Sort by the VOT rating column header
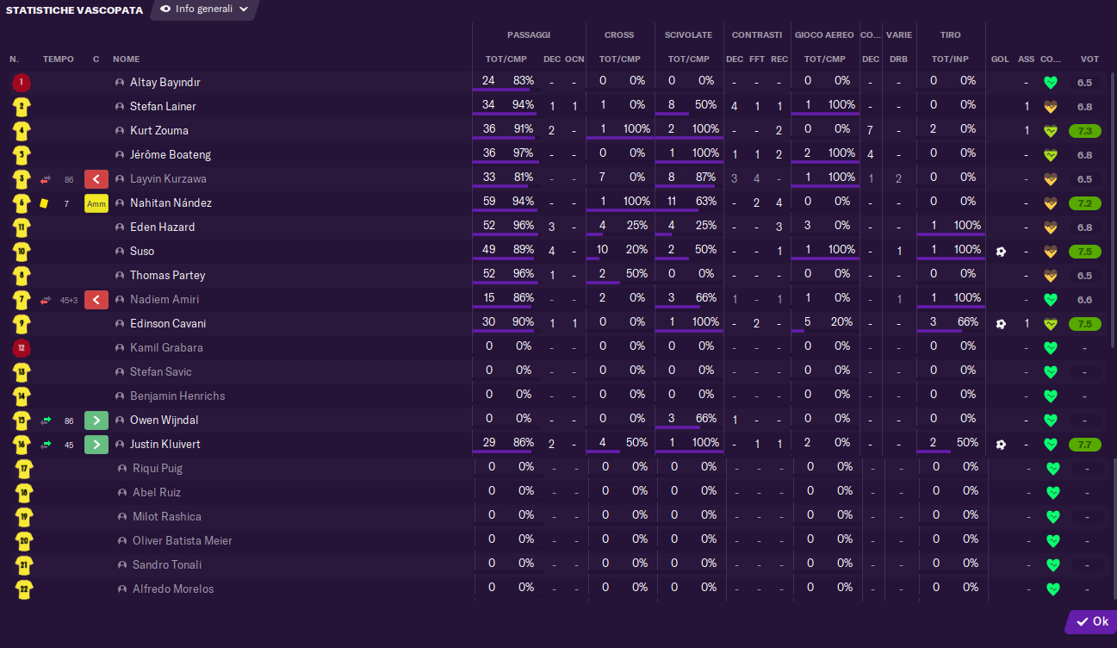 tap(1089, 59)
